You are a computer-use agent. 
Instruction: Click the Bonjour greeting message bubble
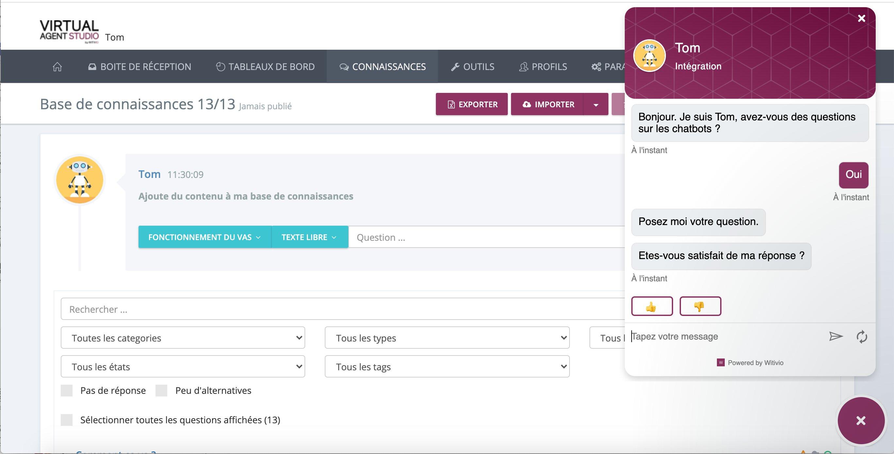750,123
